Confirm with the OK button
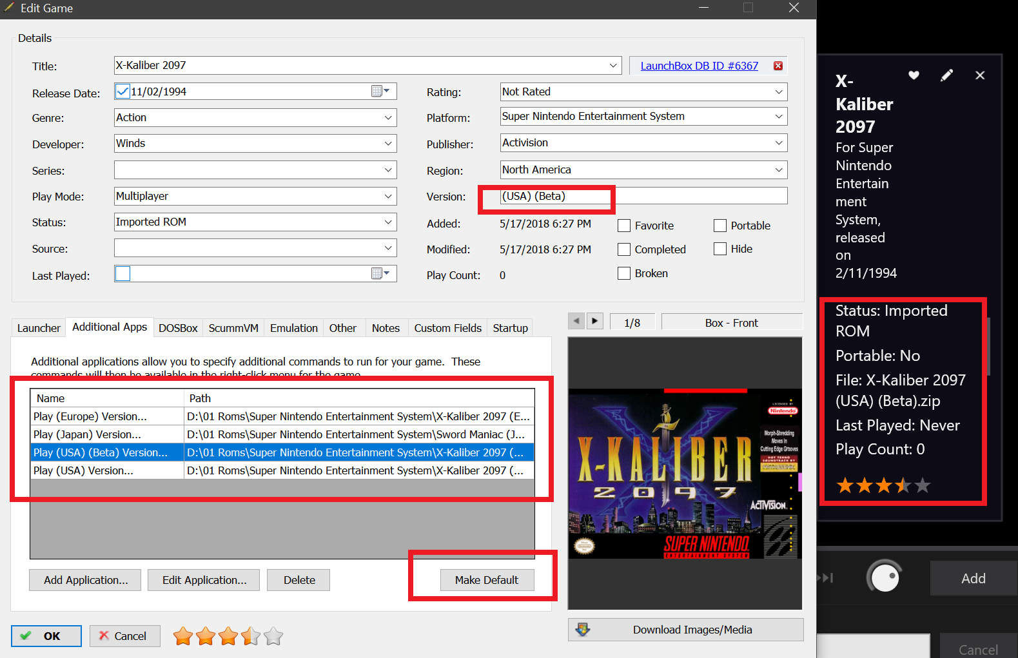The height and width of the screenshot is (658, 1018). coord(46,636)
